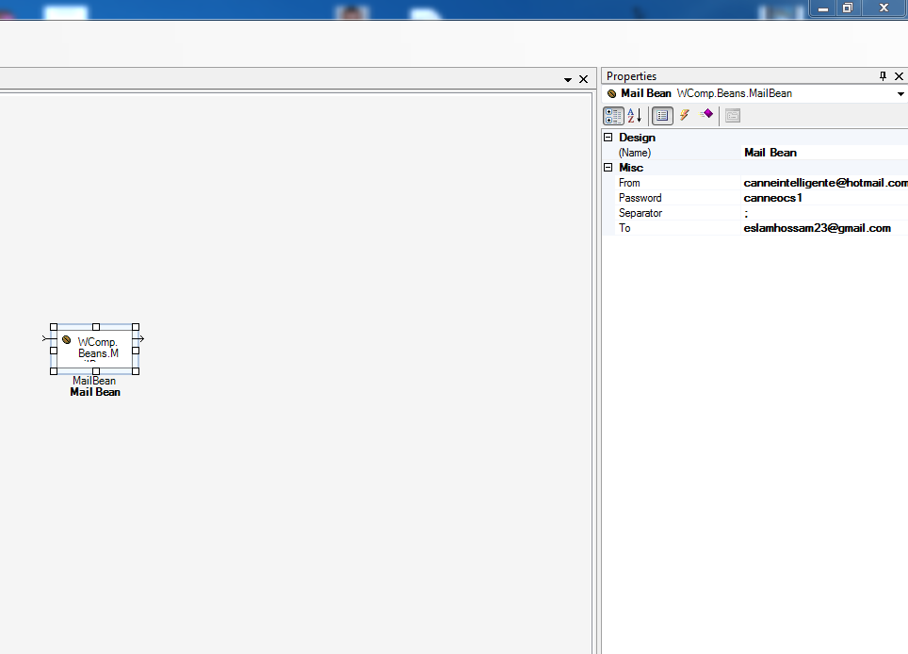
Task: Open Events view via lightning bolt icon
Action: point(685,115)
